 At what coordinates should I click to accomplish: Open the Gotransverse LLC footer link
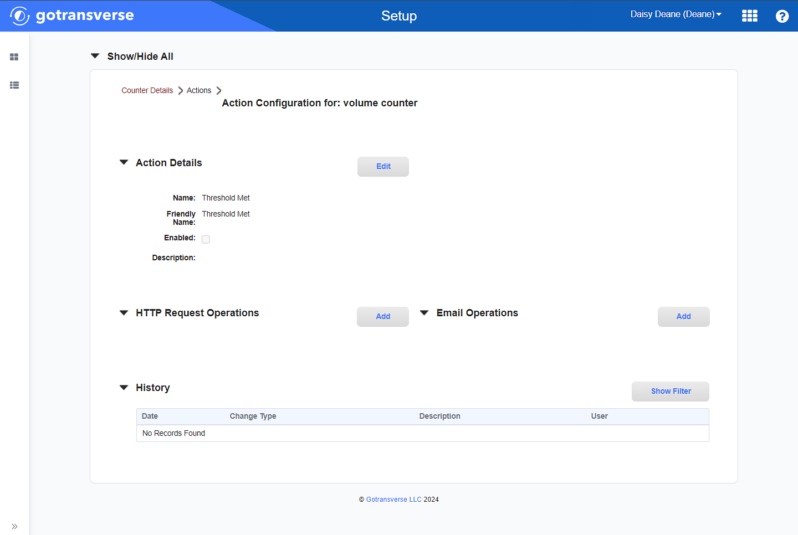(x=394, y=500)
